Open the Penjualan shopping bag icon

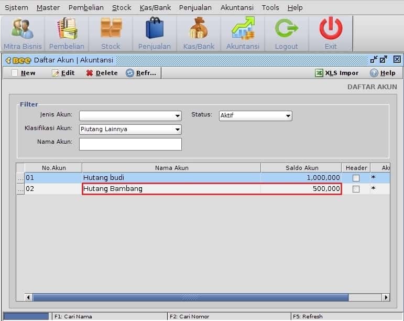155,34
